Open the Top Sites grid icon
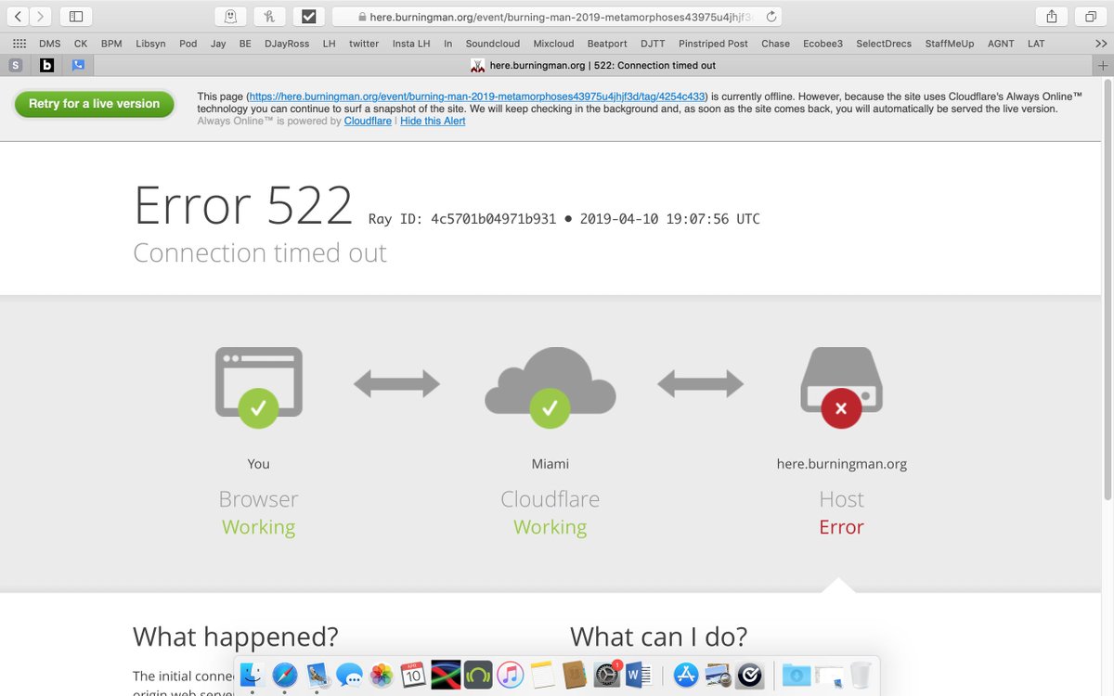Viewport: 1114px width, 696px height. click(19, 44)
